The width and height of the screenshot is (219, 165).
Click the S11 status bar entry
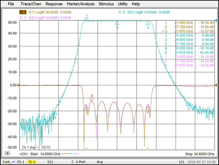click(x=50, y=162)
